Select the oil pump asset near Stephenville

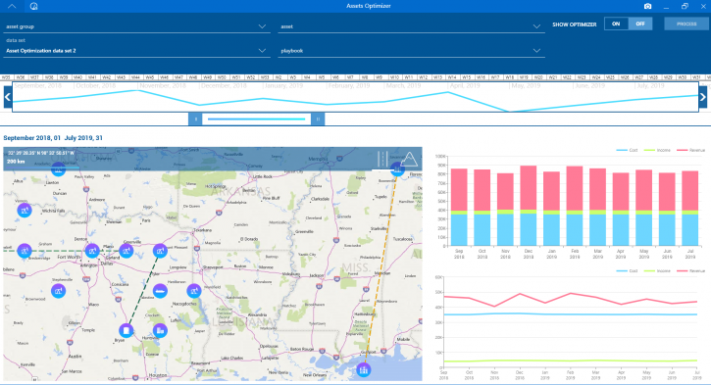tap(59, 291)
